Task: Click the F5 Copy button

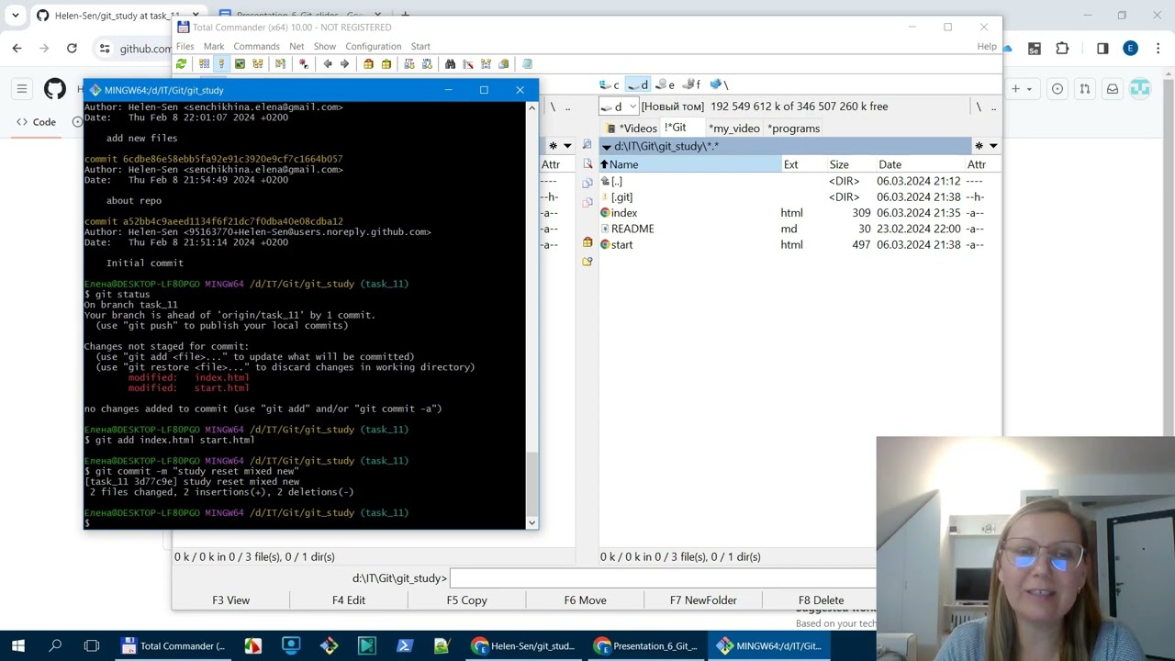Action: coord(467,600)
